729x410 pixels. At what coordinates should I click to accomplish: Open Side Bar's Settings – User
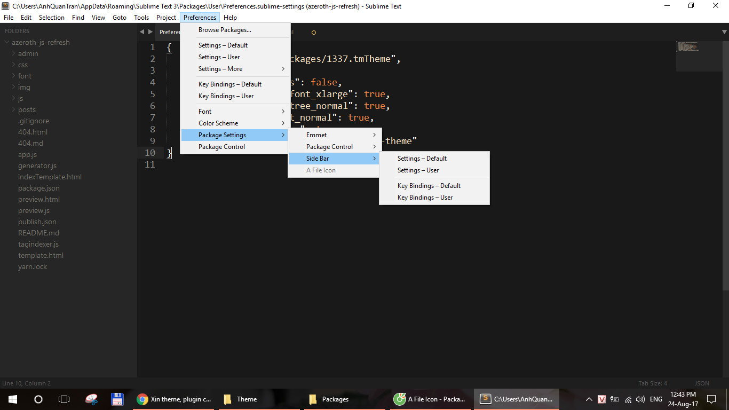coord(434,170)
